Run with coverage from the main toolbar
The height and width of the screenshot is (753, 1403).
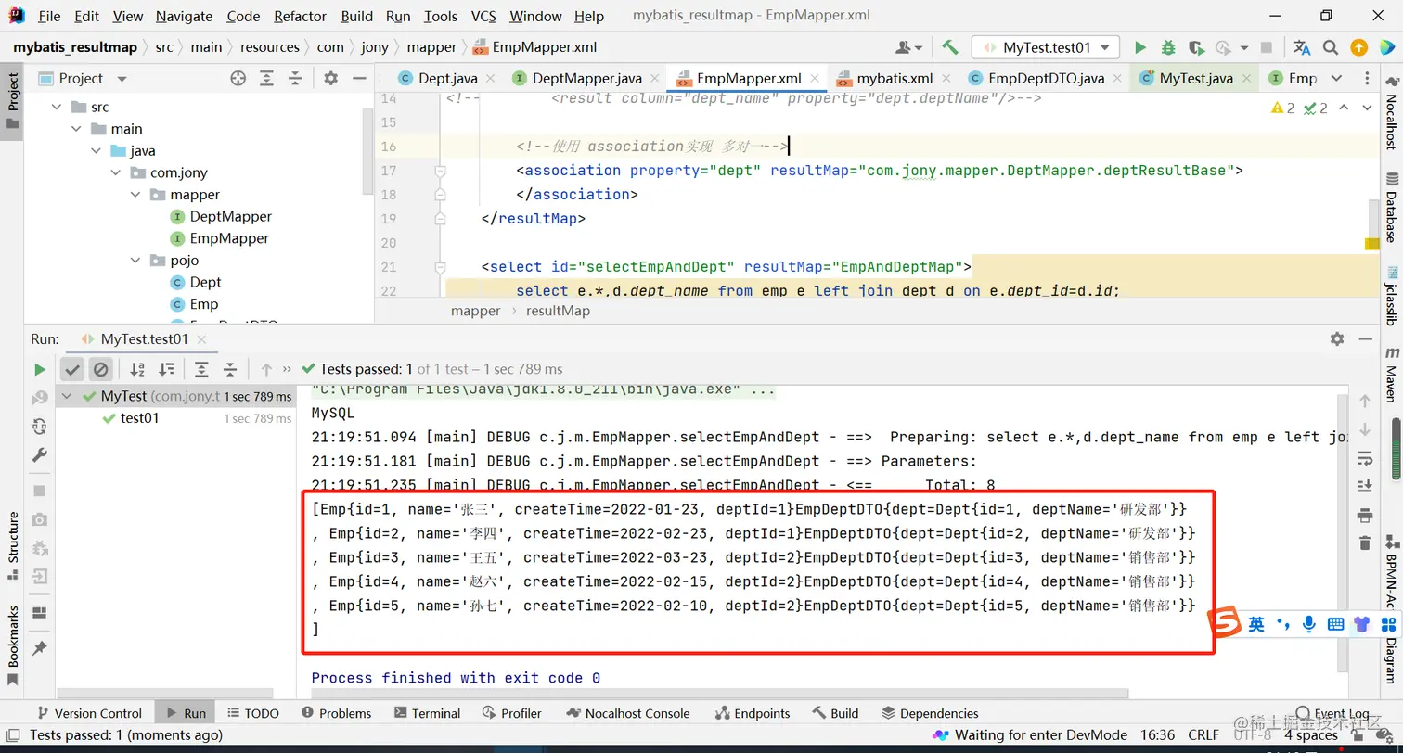[x=1197, y=47]
